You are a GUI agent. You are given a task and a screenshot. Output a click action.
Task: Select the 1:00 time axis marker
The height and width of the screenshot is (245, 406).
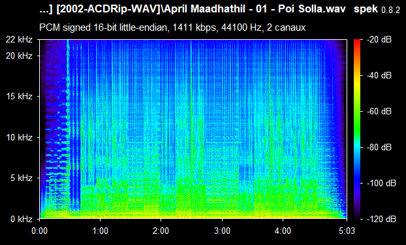[101, 231]
